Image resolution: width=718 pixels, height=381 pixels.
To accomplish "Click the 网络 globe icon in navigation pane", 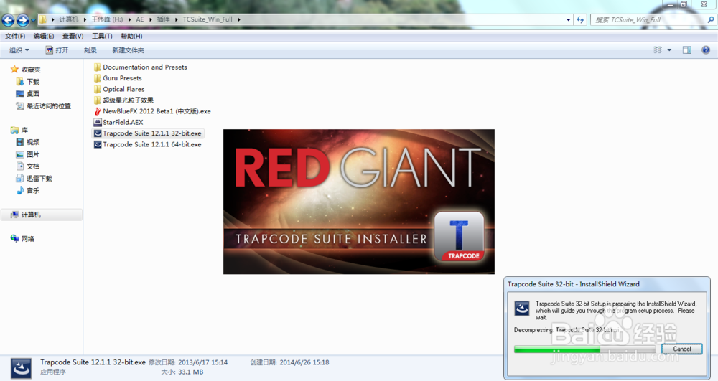I will pyautogui.click(x=14, y=238).
